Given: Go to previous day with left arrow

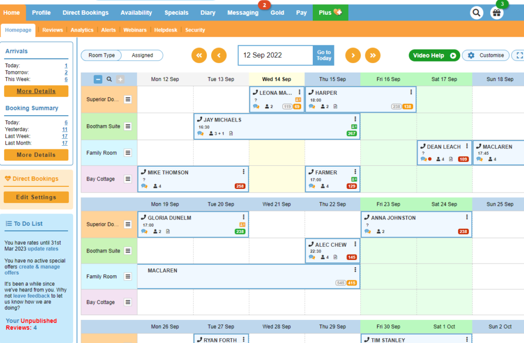Looking at the screenshot, I should pos(219,55).
